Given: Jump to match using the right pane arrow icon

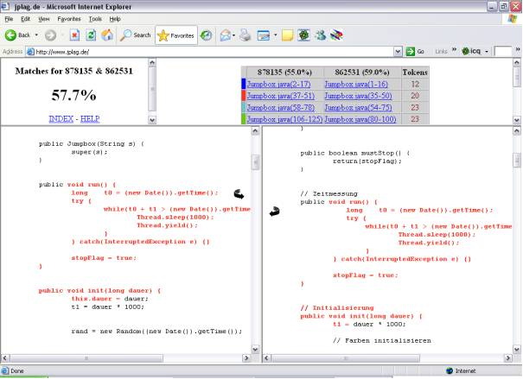Looking at the screenshot, I should 276,212.
